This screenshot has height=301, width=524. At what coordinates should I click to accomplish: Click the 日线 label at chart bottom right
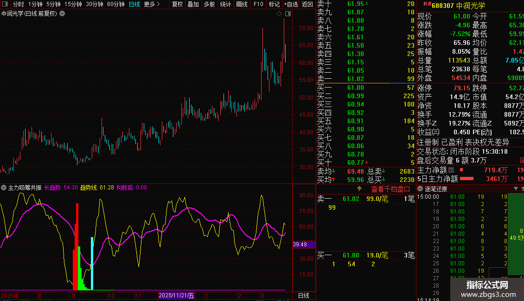[x=303, y=295]
